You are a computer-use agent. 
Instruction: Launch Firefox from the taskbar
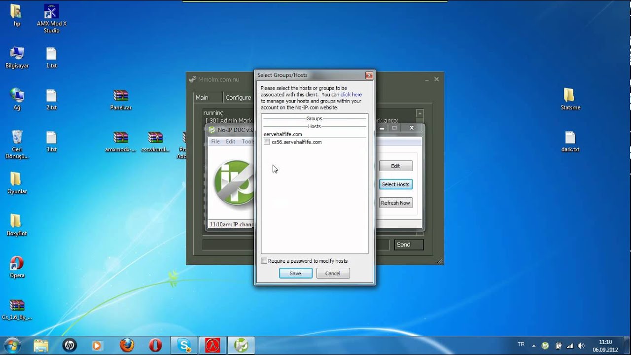[127, 345]
